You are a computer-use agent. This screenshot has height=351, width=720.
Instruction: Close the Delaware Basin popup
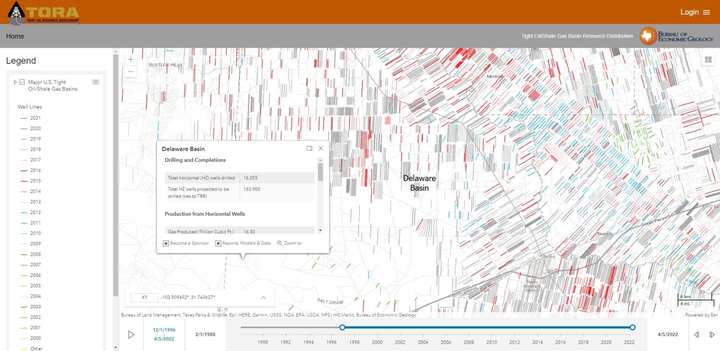click(321, 148)
